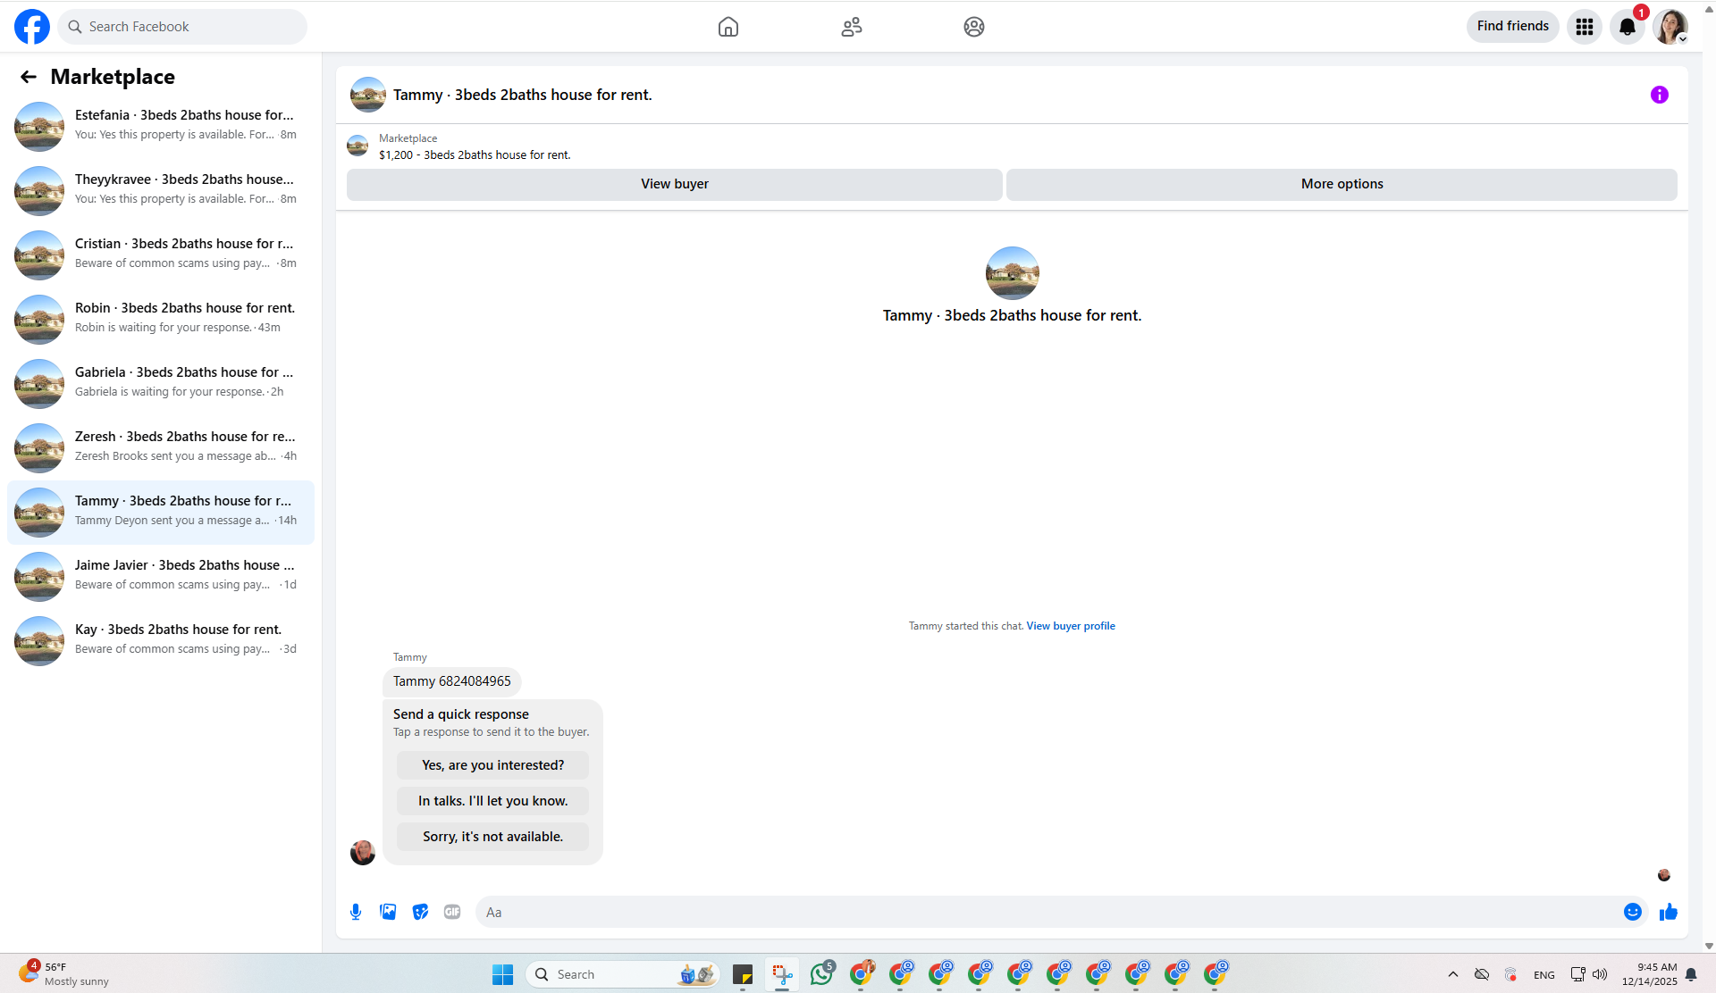The width and height of the screenshot is (1716, 993).
Task: Open the weather widget on taskbar
Action: (x=64, y=974)
